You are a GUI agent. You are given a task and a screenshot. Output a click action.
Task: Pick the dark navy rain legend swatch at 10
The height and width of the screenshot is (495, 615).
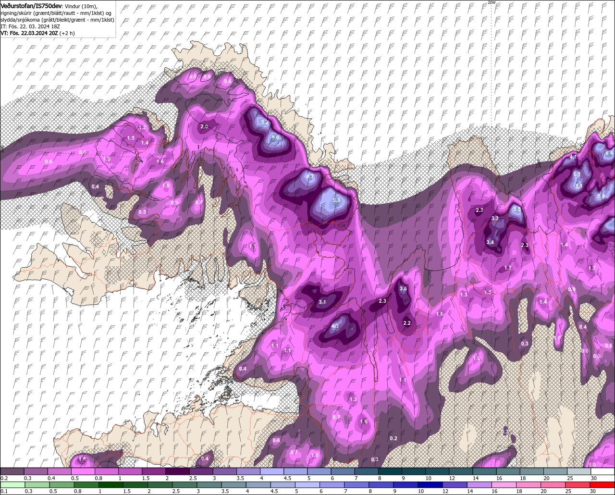click(x=430, y=485)
